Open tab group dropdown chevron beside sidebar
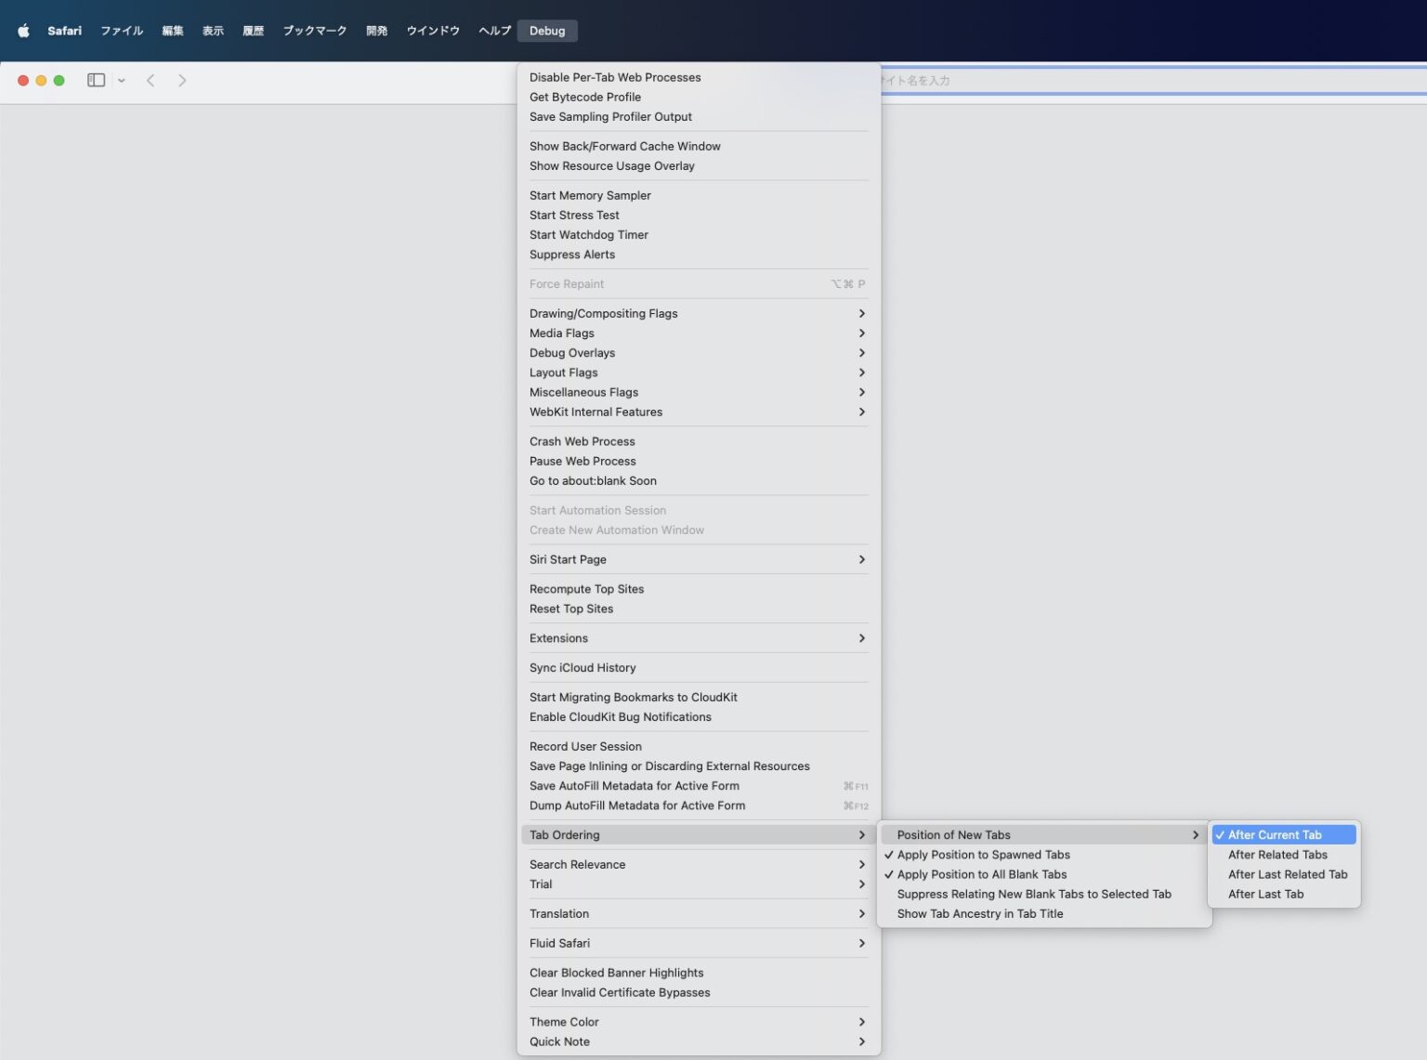1427x1060 pixels. tap(122, 81)
